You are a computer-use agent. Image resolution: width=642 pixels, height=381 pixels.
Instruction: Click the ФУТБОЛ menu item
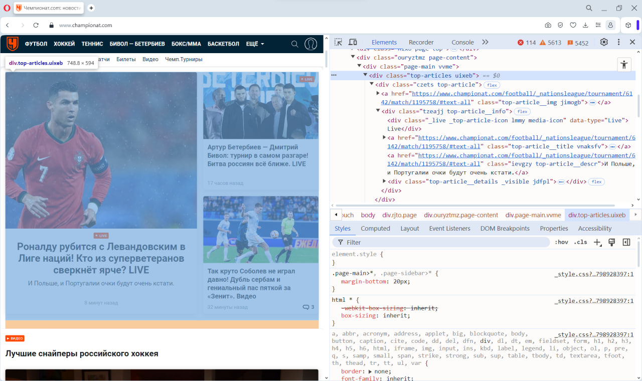point(36,44)
